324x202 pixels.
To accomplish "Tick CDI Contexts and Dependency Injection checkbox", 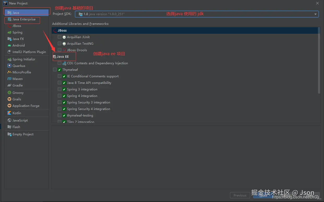I will click(60, 63).
